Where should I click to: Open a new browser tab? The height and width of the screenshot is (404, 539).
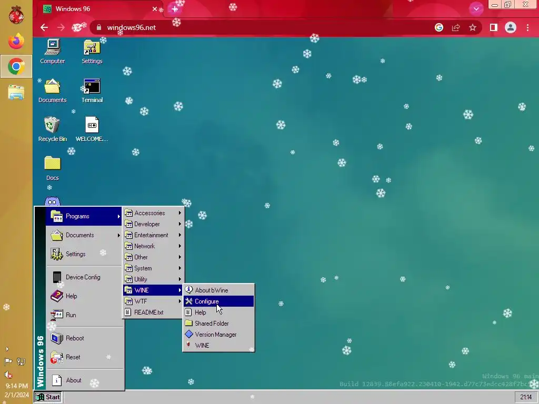[175, 9]
